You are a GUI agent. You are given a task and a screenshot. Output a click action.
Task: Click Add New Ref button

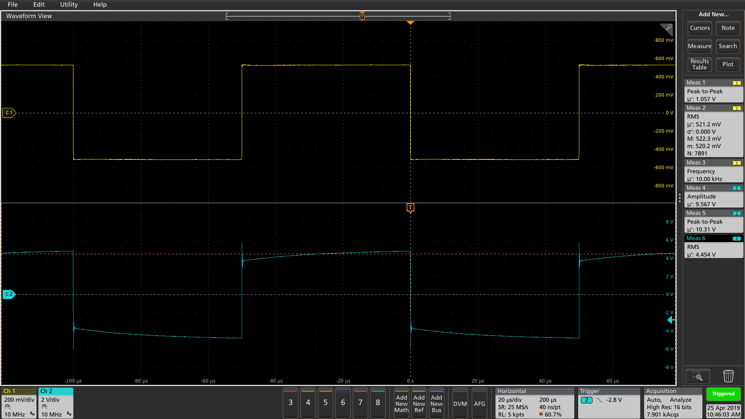[419, 403]
